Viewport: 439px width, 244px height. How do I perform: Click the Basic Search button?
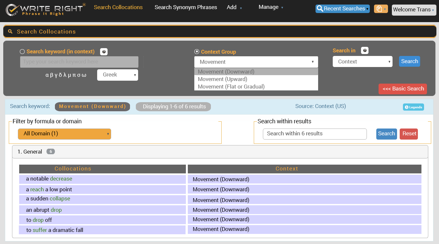click(x=403, y=89)
